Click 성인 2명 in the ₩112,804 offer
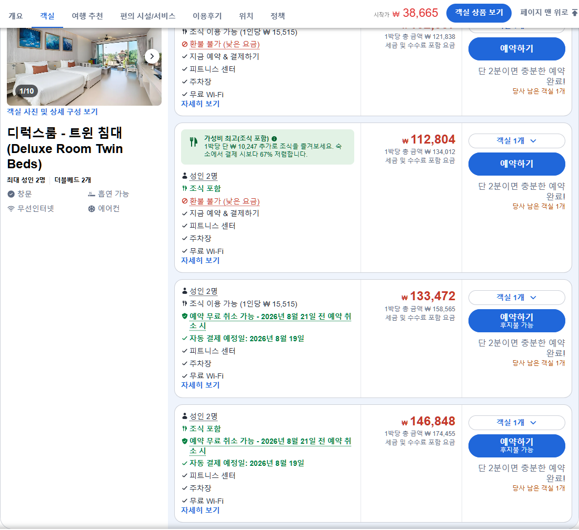 pos(204,176)
